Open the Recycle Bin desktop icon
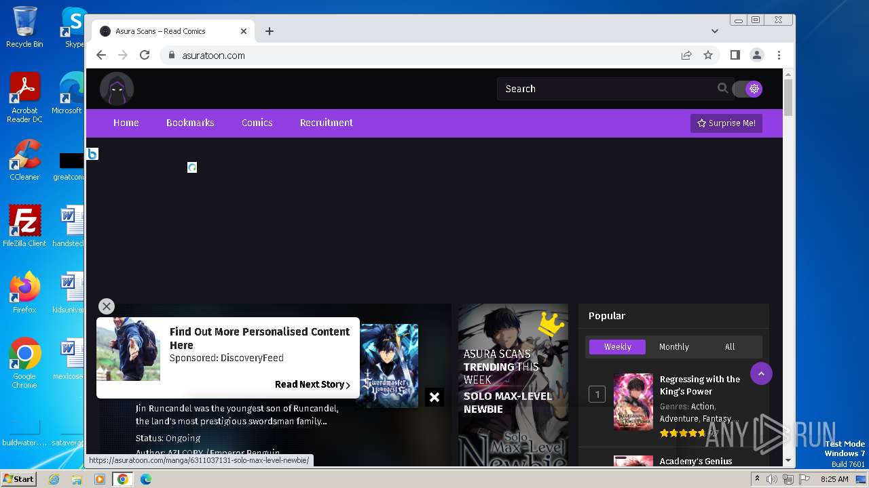869x488 pixels. (24, 27)
